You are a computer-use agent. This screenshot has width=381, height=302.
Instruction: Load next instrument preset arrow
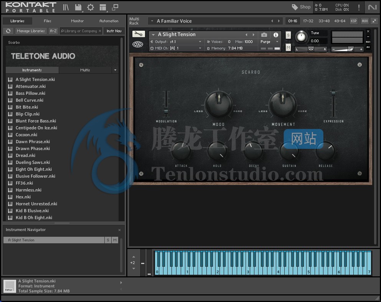(x=254, y=35)
